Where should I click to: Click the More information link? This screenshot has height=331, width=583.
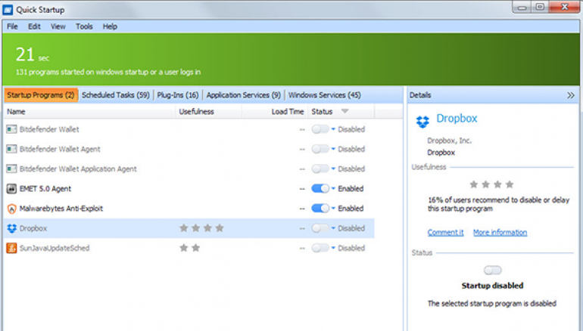coord(500,232)
